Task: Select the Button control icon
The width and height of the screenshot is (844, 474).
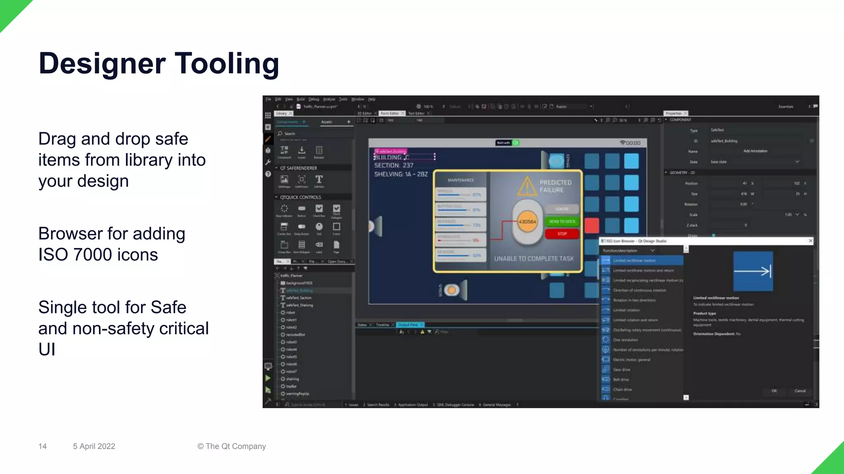Action: (x=302, y=209)
